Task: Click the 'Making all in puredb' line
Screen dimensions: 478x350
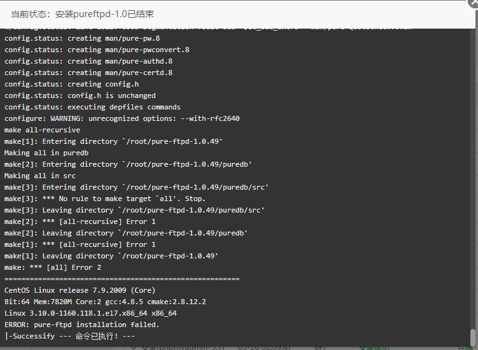Action: coord(46,153)
